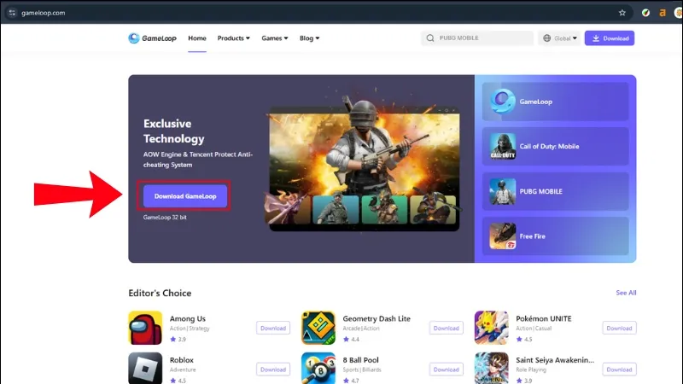Click the Pokémon UNITE icon

492,328
